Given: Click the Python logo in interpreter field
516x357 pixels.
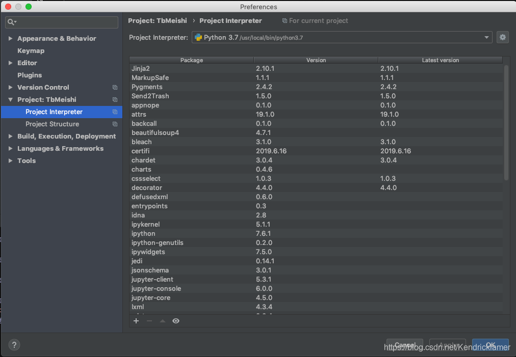Looking at the screenshot, I should (x=198, y=38).
